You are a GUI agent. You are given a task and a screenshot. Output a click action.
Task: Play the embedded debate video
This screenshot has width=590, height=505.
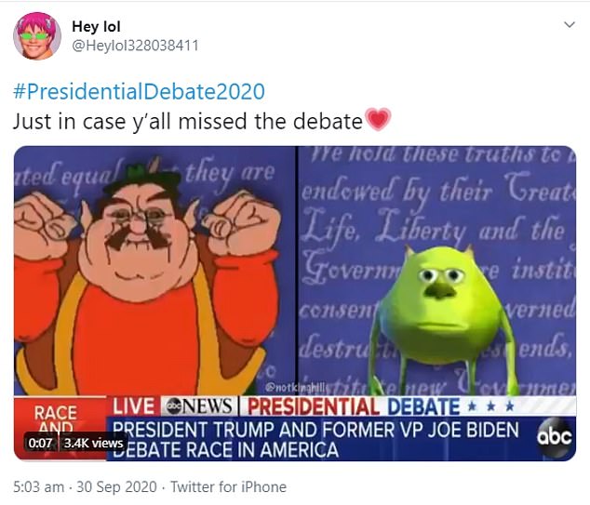coord(295,303)
